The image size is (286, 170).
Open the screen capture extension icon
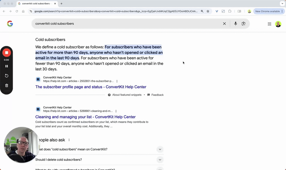tap(223, 11)
